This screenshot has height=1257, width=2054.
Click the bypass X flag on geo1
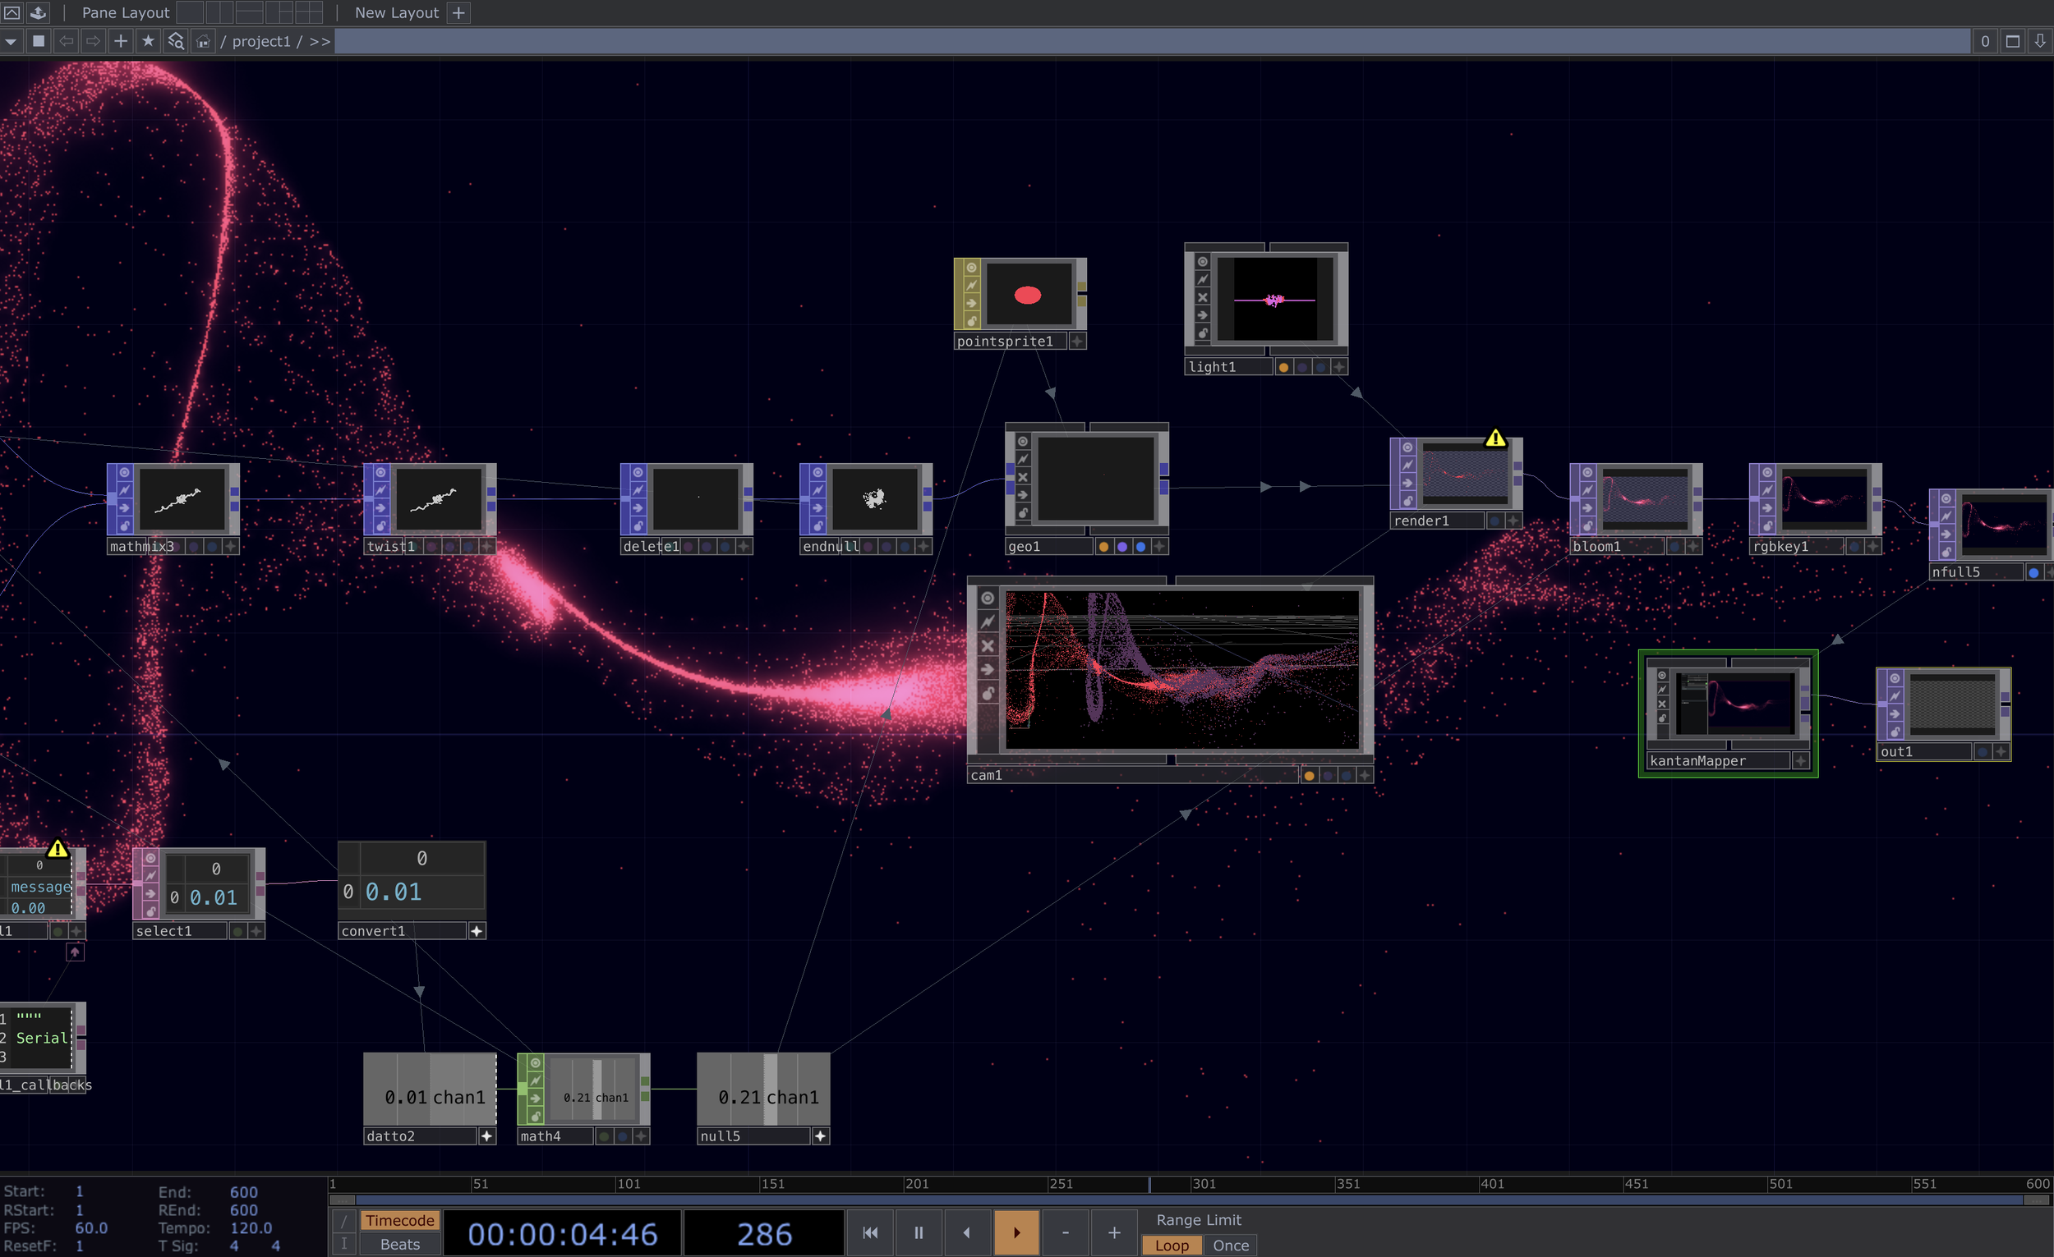tap(1023, 477)
